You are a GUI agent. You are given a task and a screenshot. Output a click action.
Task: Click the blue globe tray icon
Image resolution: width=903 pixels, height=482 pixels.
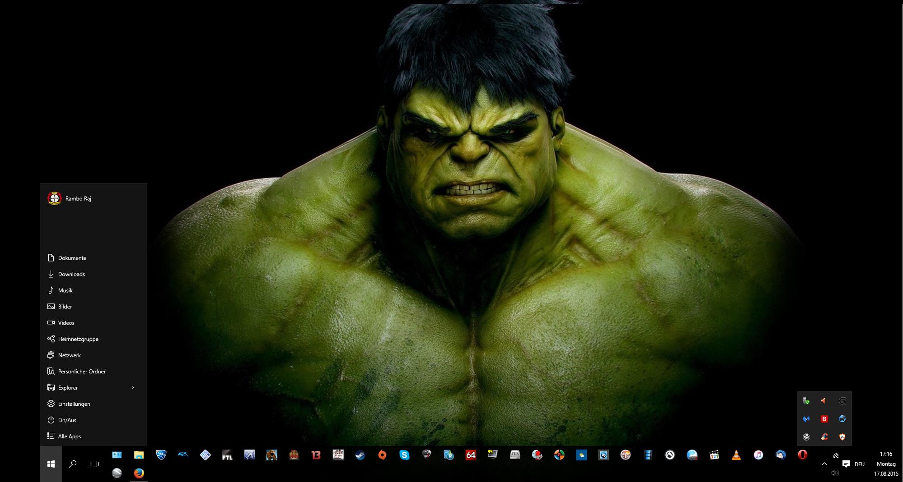pyautogui.click(x=842, y=419)
